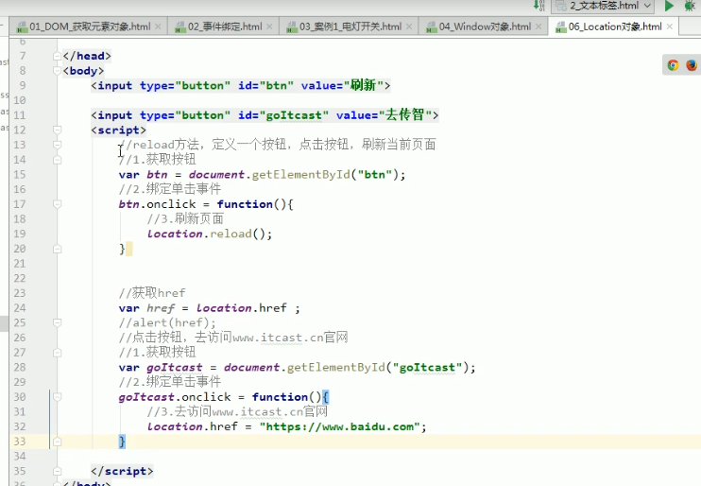The width and height of the screenshot is (701, 486).
Task: Click the closing brace on line 33
Action: pyautogui.click(x=122, y=442)
